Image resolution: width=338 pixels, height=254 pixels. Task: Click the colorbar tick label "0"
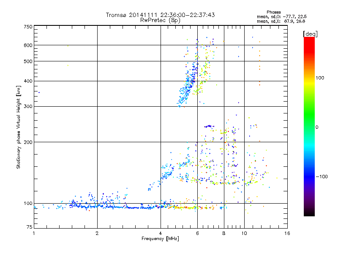(317, 127)
